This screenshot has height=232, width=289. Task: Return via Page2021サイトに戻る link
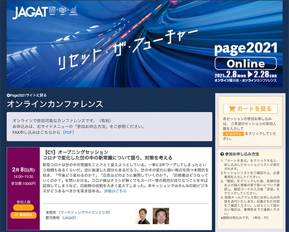28,95
